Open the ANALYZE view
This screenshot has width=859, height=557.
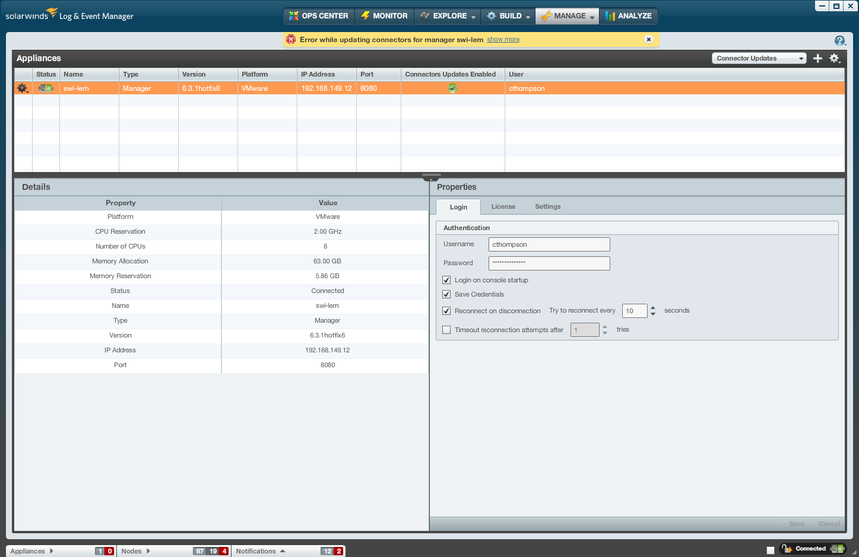coord(629,16)
